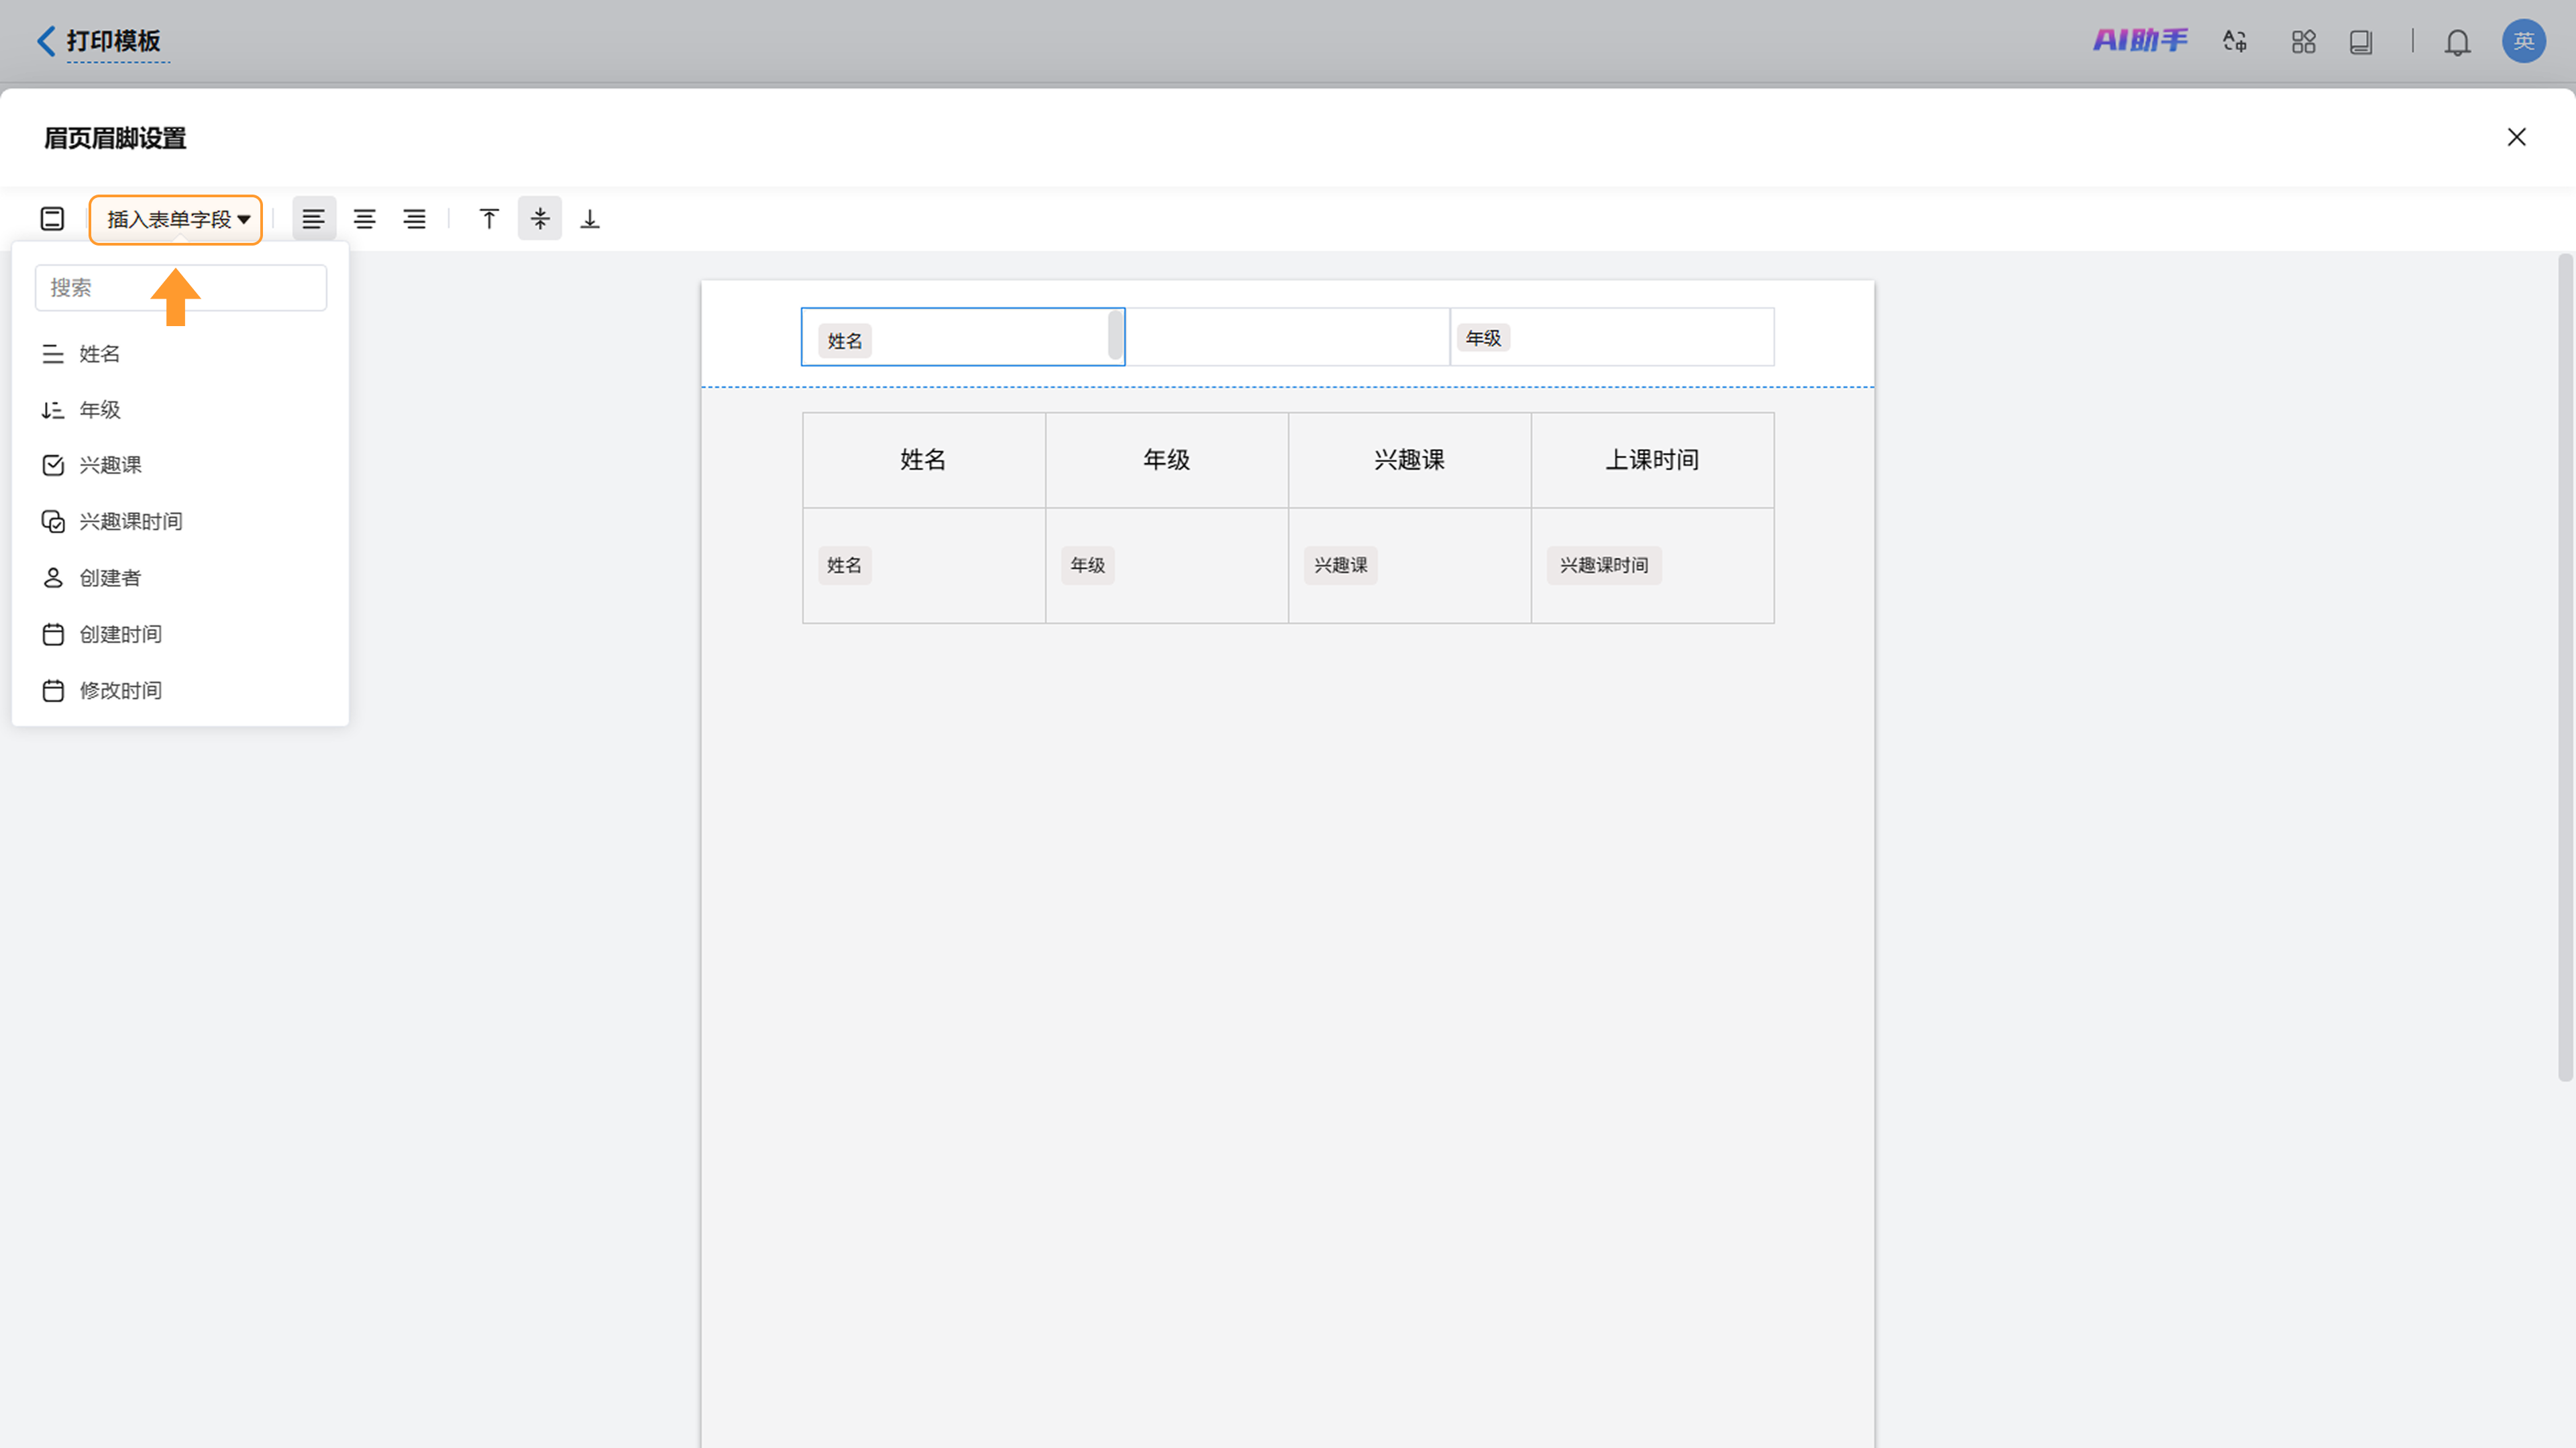
Task: Click the 年级 column heading in table
Action: pyautogui.click(x=1166, y=460)
